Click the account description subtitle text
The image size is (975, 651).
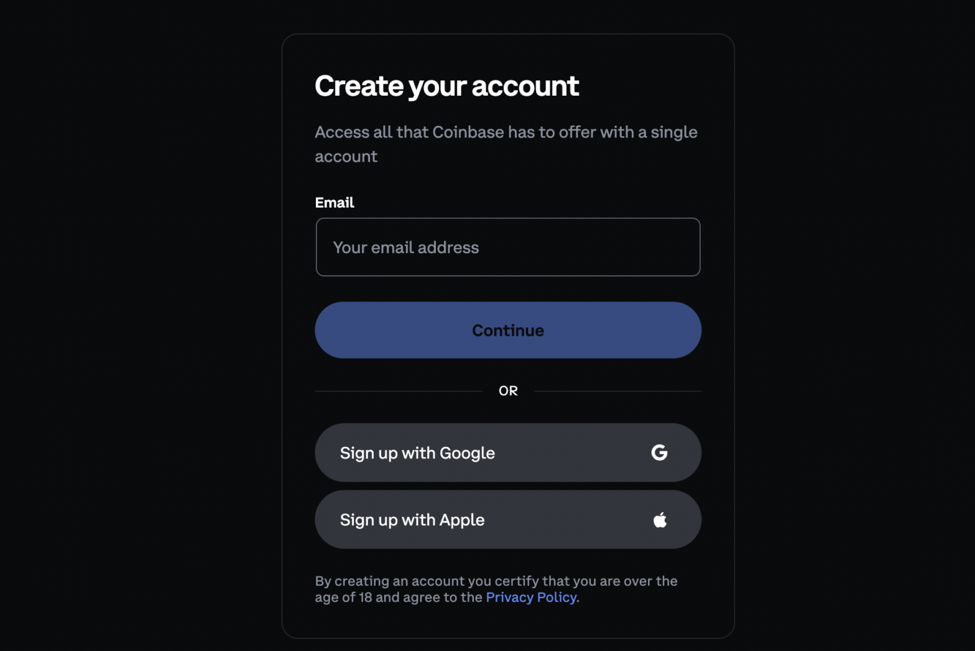506,144
